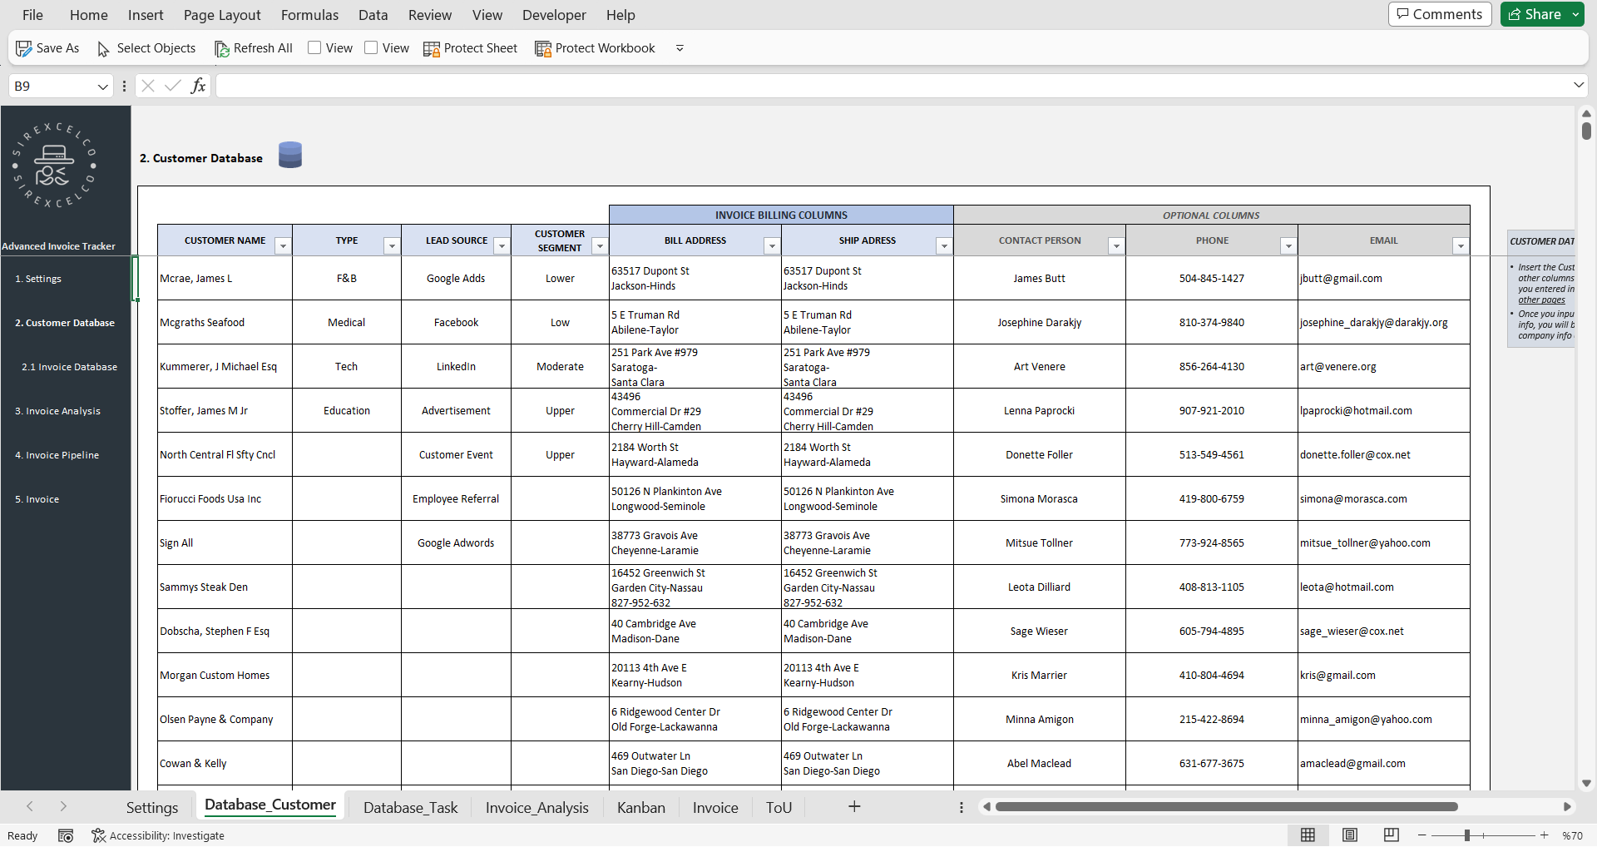Screen dimensions: 1597x847
Task: Click the zoom in plus icon
Action: coord(1545,835)
